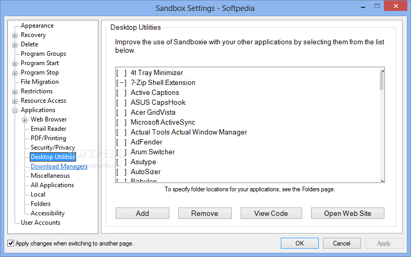Select the Arum Switcher list entry
This screenshot has height=257, width=411.
click(x=153, y=152)
